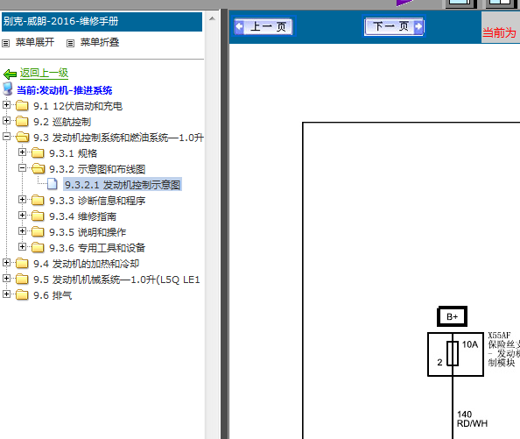Expand the 9.3.1 规格 node
This screenshot has width=520, height=439.
point(22,152)
